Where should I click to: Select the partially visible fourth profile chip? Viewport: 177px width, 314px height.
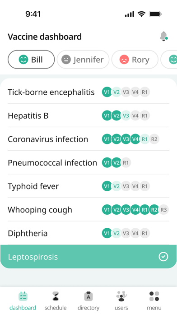pyautogui.click(x=169, y=60)
